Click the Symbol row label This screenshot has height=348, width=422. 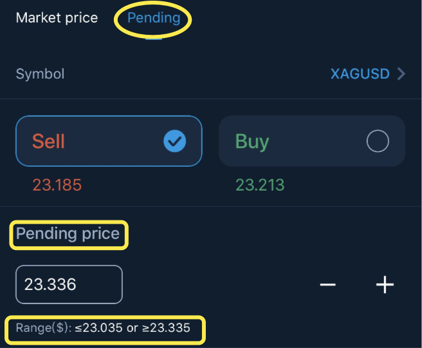(x=40, y=74)
